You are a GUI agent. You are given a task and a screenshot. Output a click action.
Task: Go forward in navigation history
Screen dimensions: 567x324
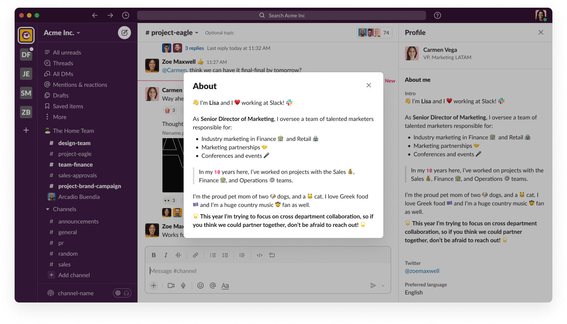coord(110,15)
